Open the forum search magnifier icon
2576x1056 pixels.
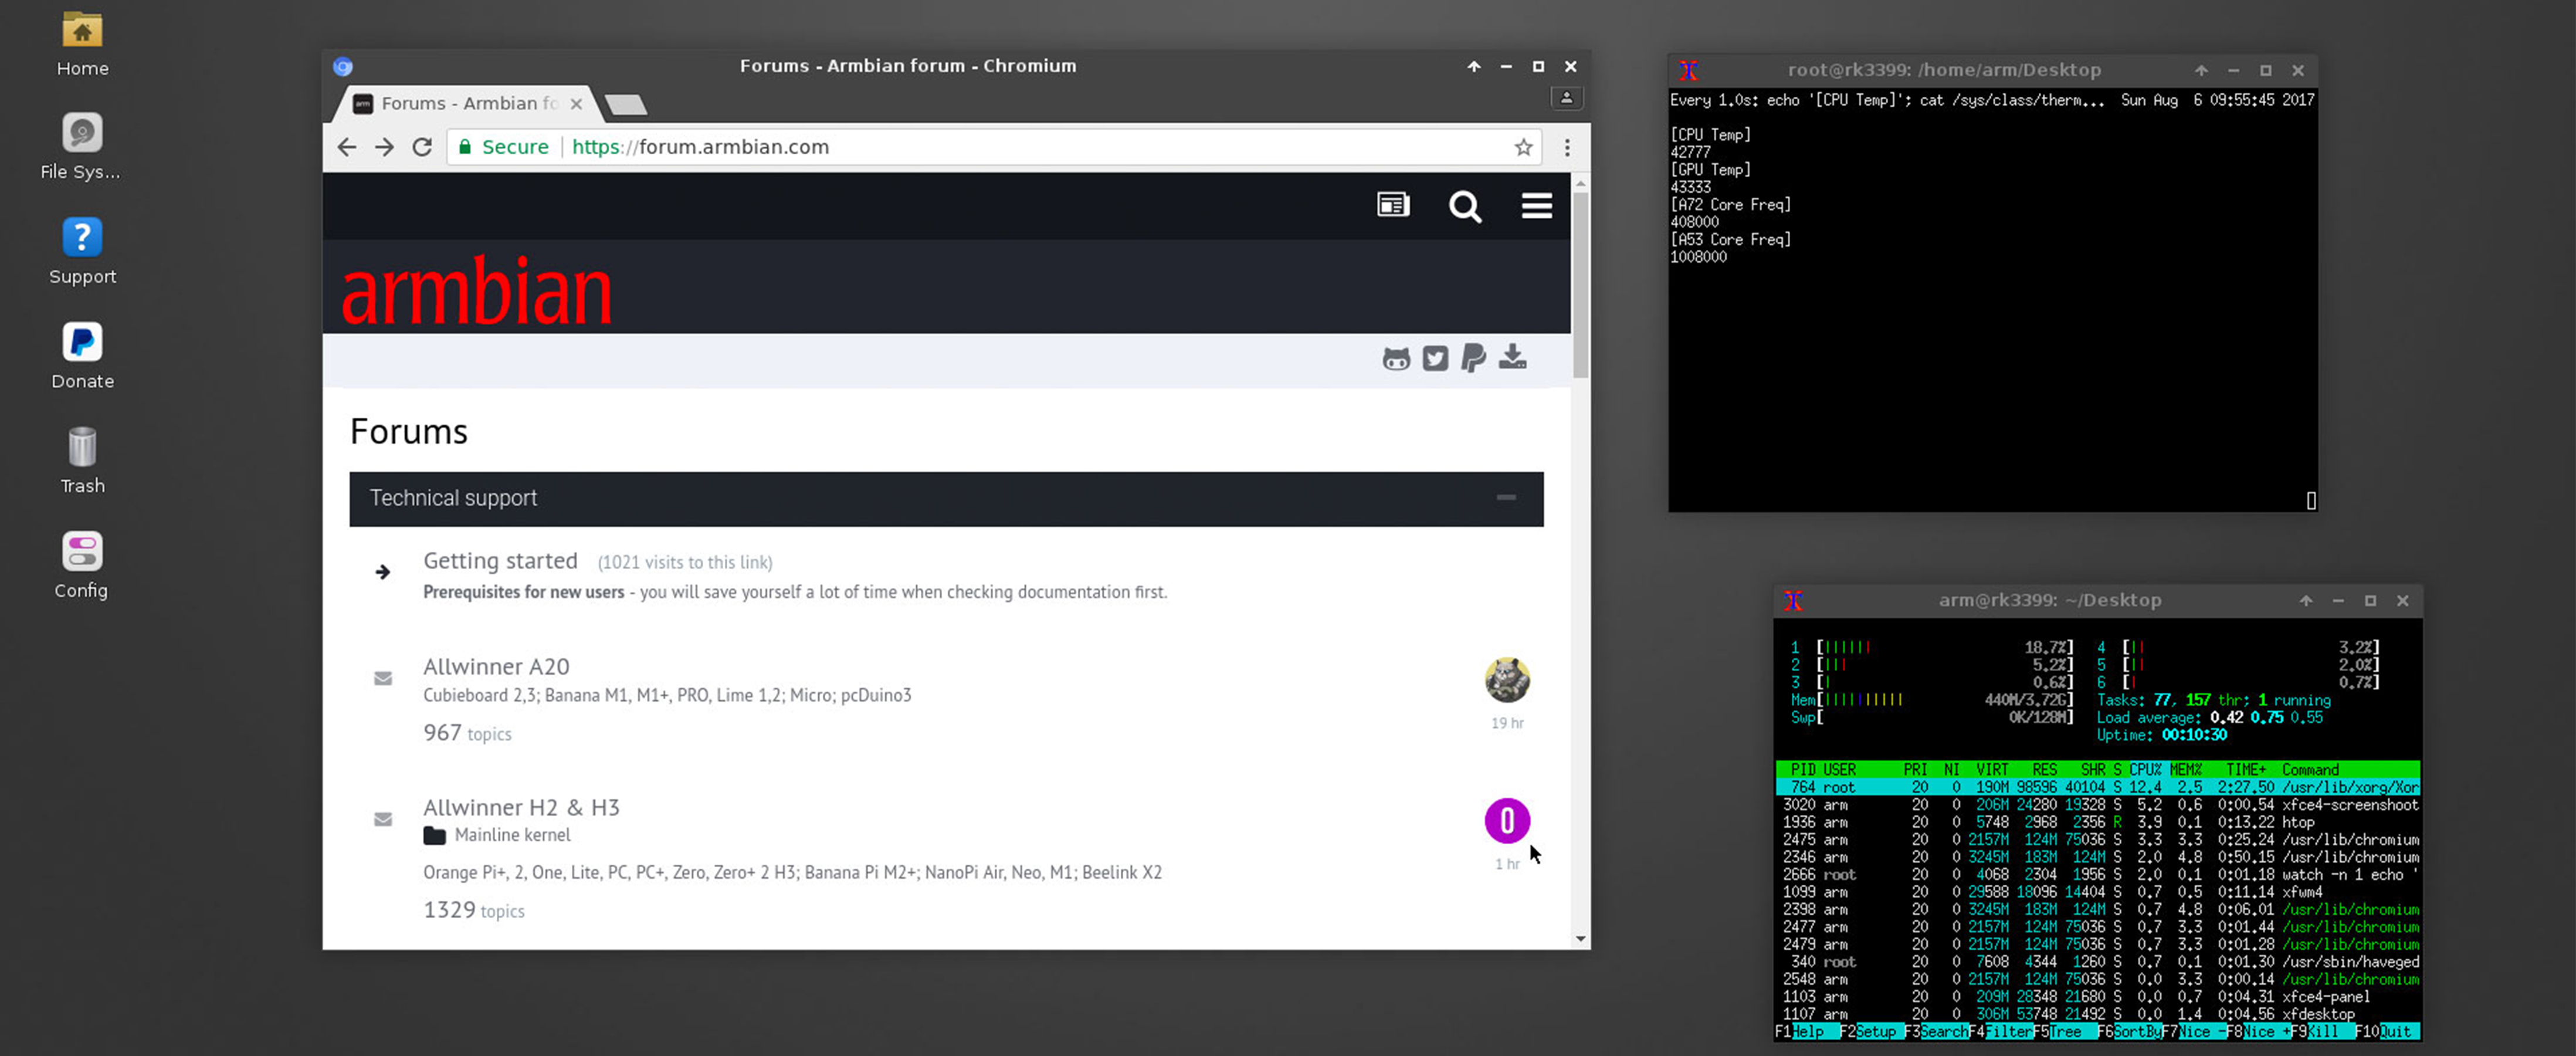1465,207
